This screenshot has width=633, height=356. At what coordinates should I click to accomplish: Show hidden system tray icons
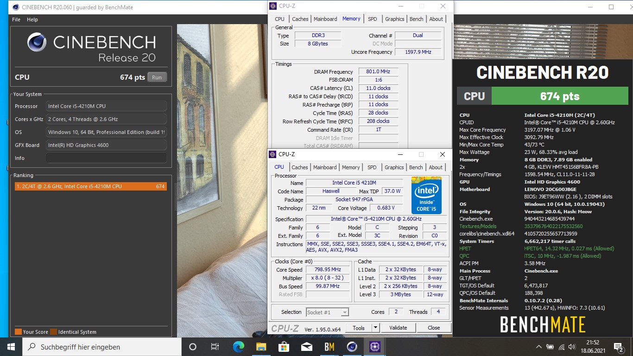pos(539,347)
